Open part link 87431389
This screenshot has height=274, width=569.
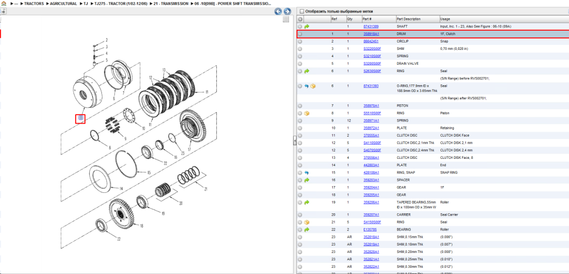tap(371, 27)
